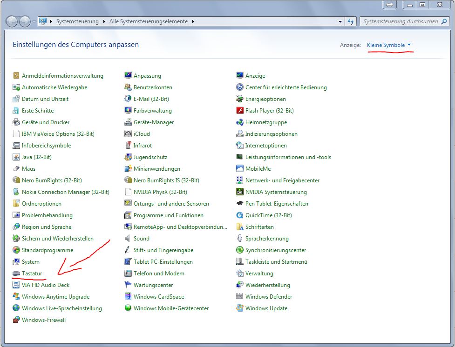Screen dimensions: 455x347
Task: Click the Infrarot icon
Action: (128, 145)
